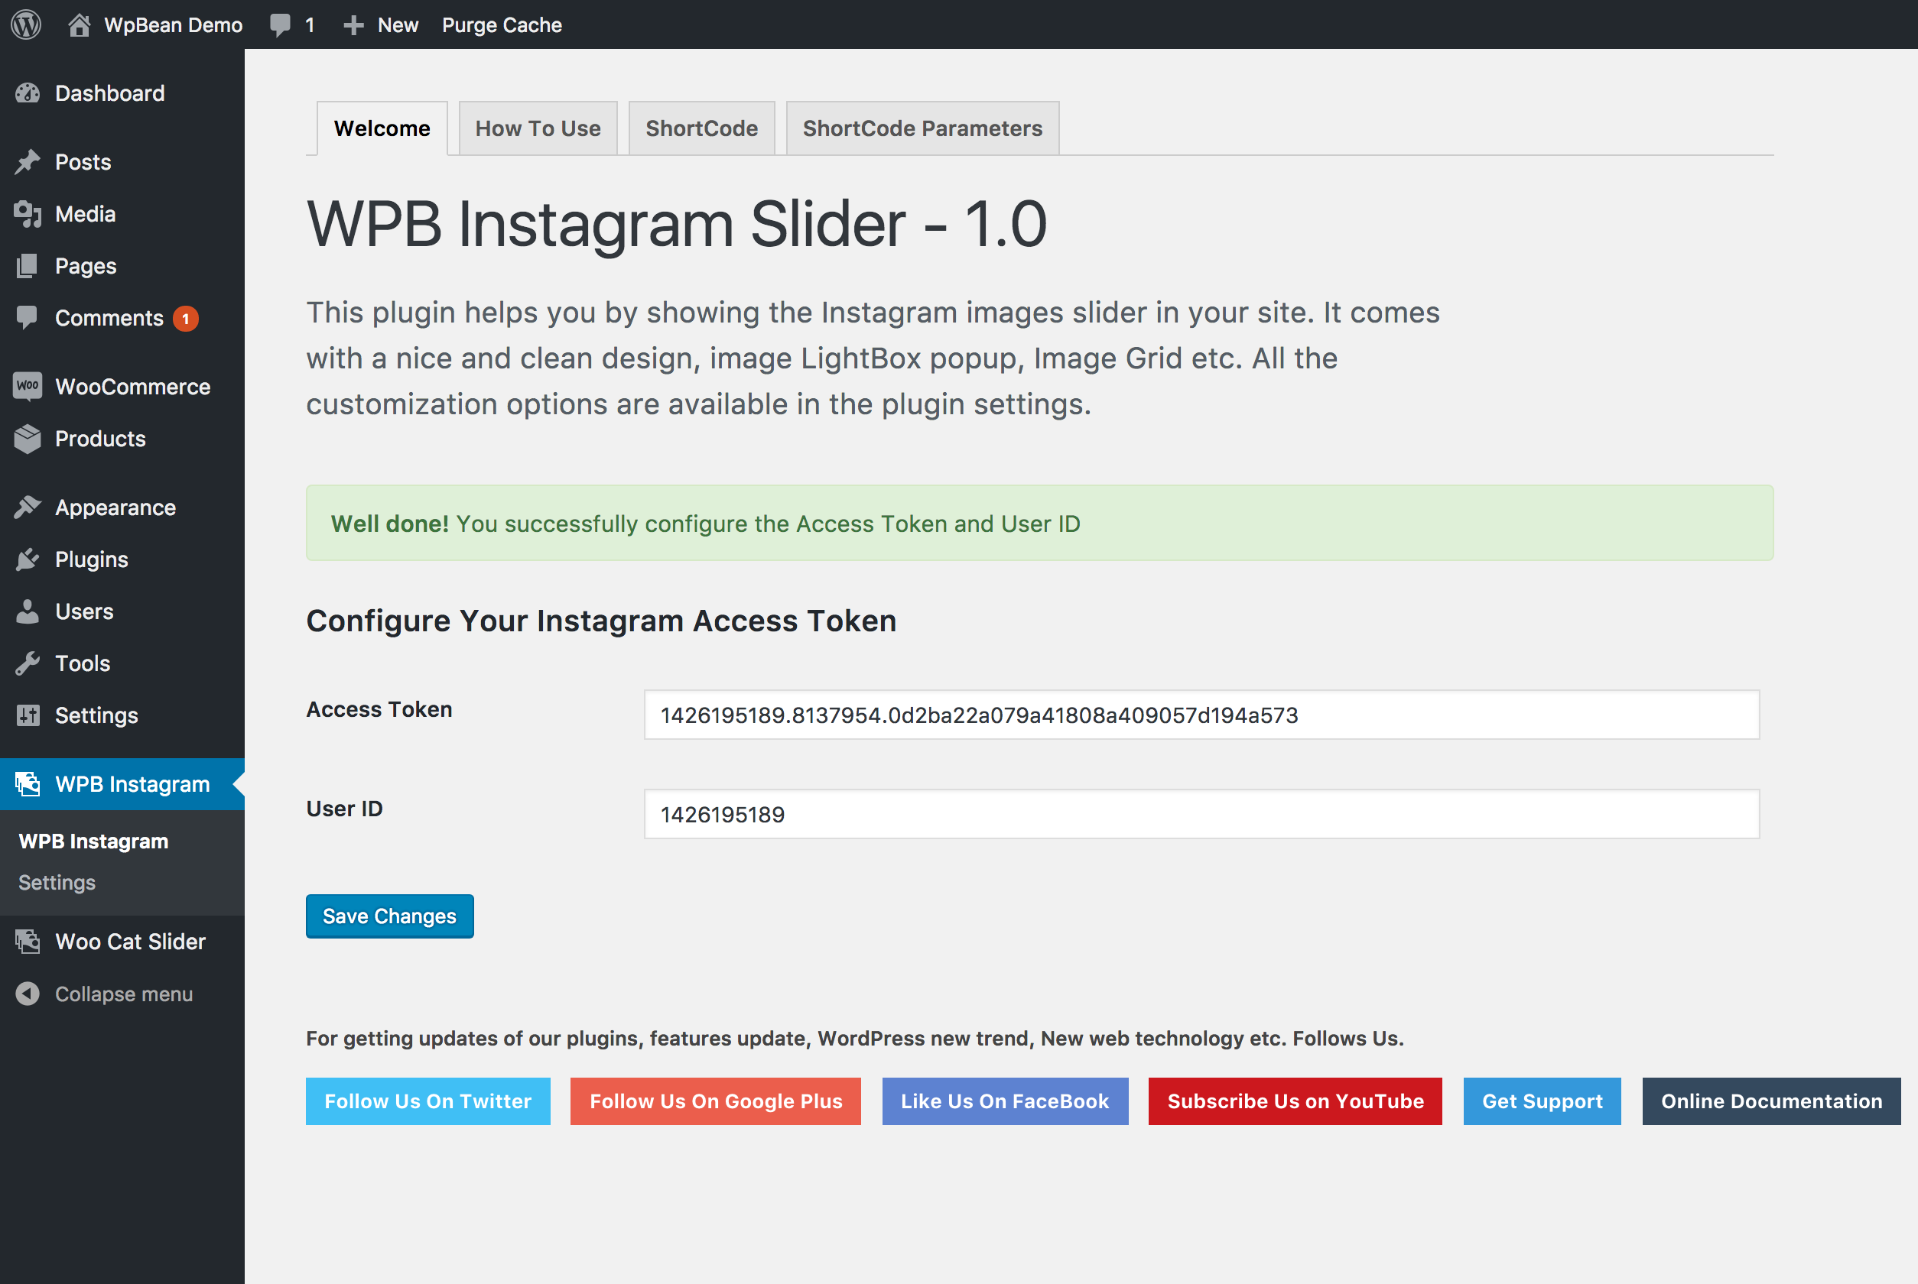
Task: Click the plus icon next to New
Action: click(x=353, y=25)
